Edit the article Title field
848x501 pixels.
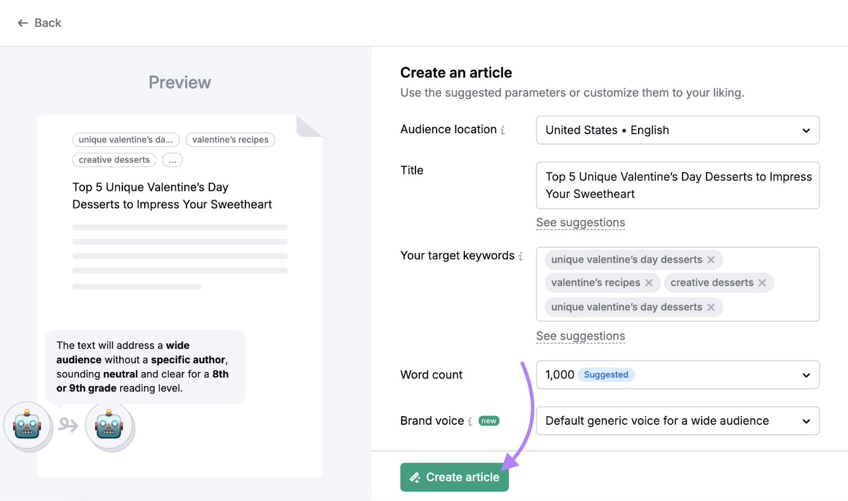[678, 186]
